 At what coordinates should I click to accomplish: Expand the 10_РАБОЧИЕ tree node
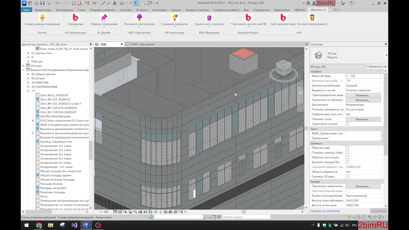[28, 82]
